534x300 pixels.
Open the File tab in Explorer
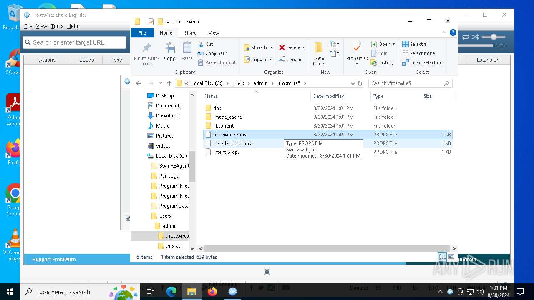click(x=142, y=33)
